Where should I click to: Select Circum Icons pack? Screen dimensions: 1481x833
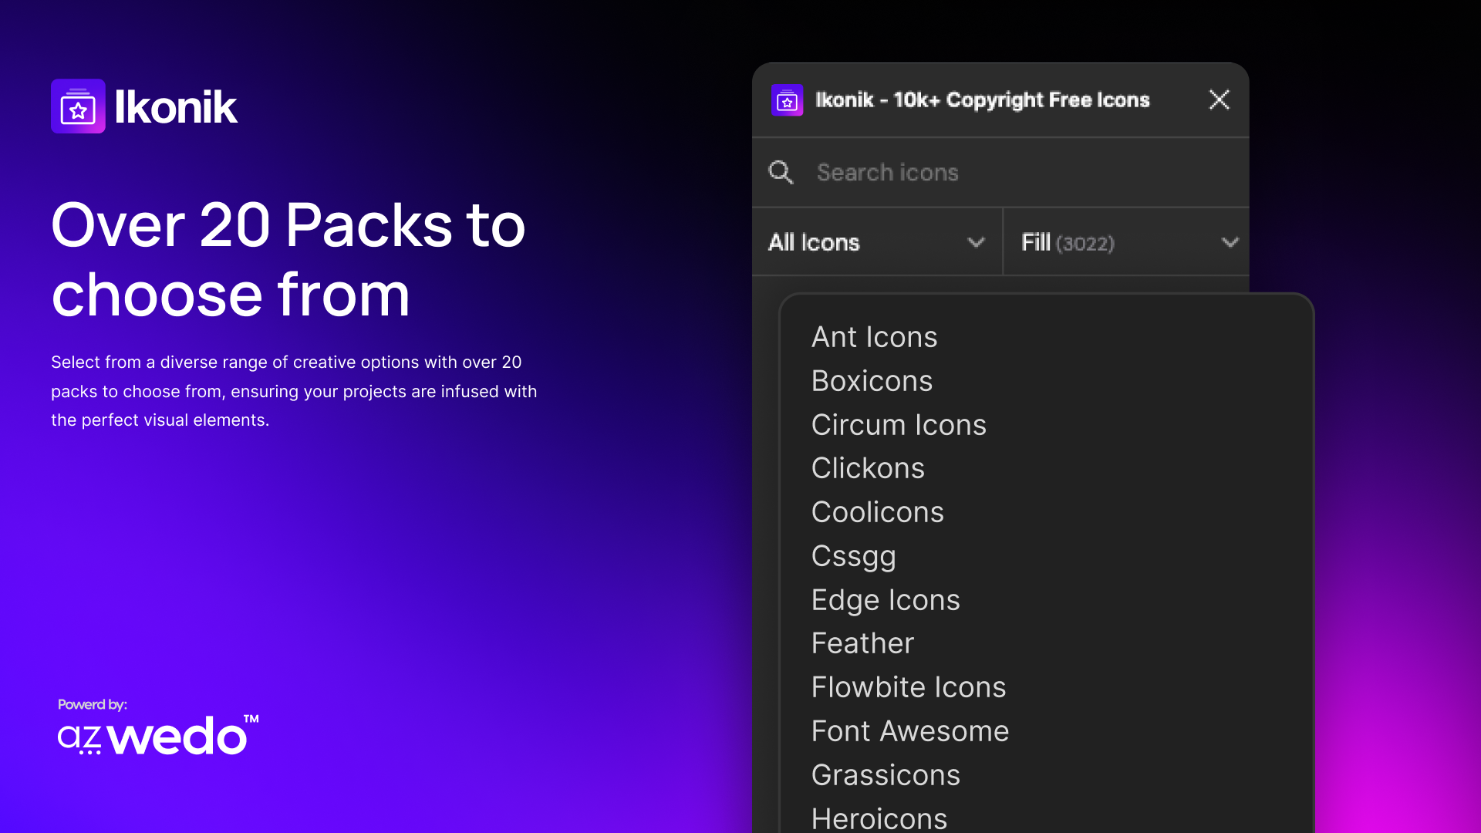pos(899,425)
